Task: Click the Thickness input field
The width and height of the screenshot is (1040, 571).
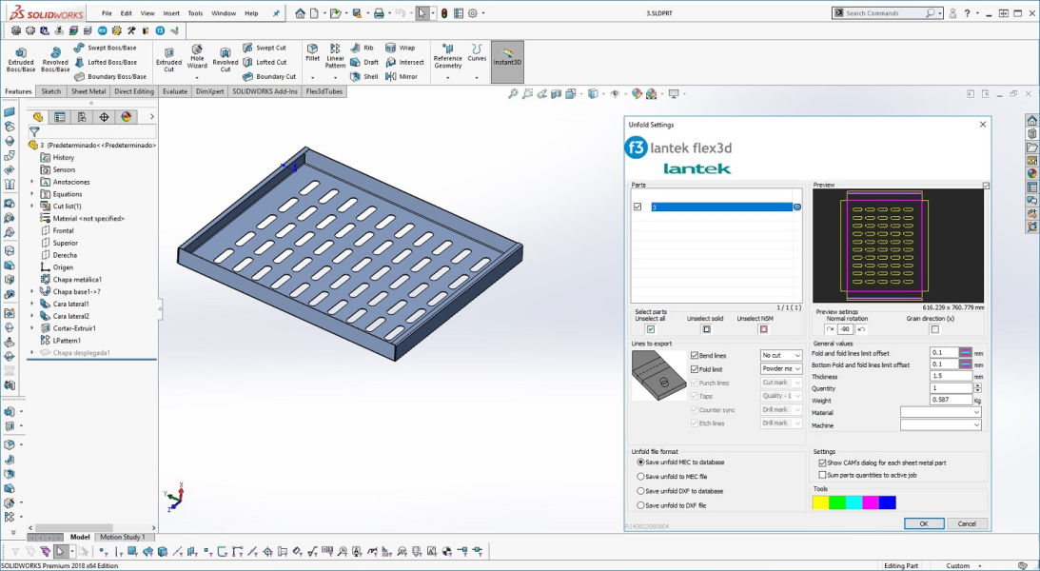Action: [950, 377]
